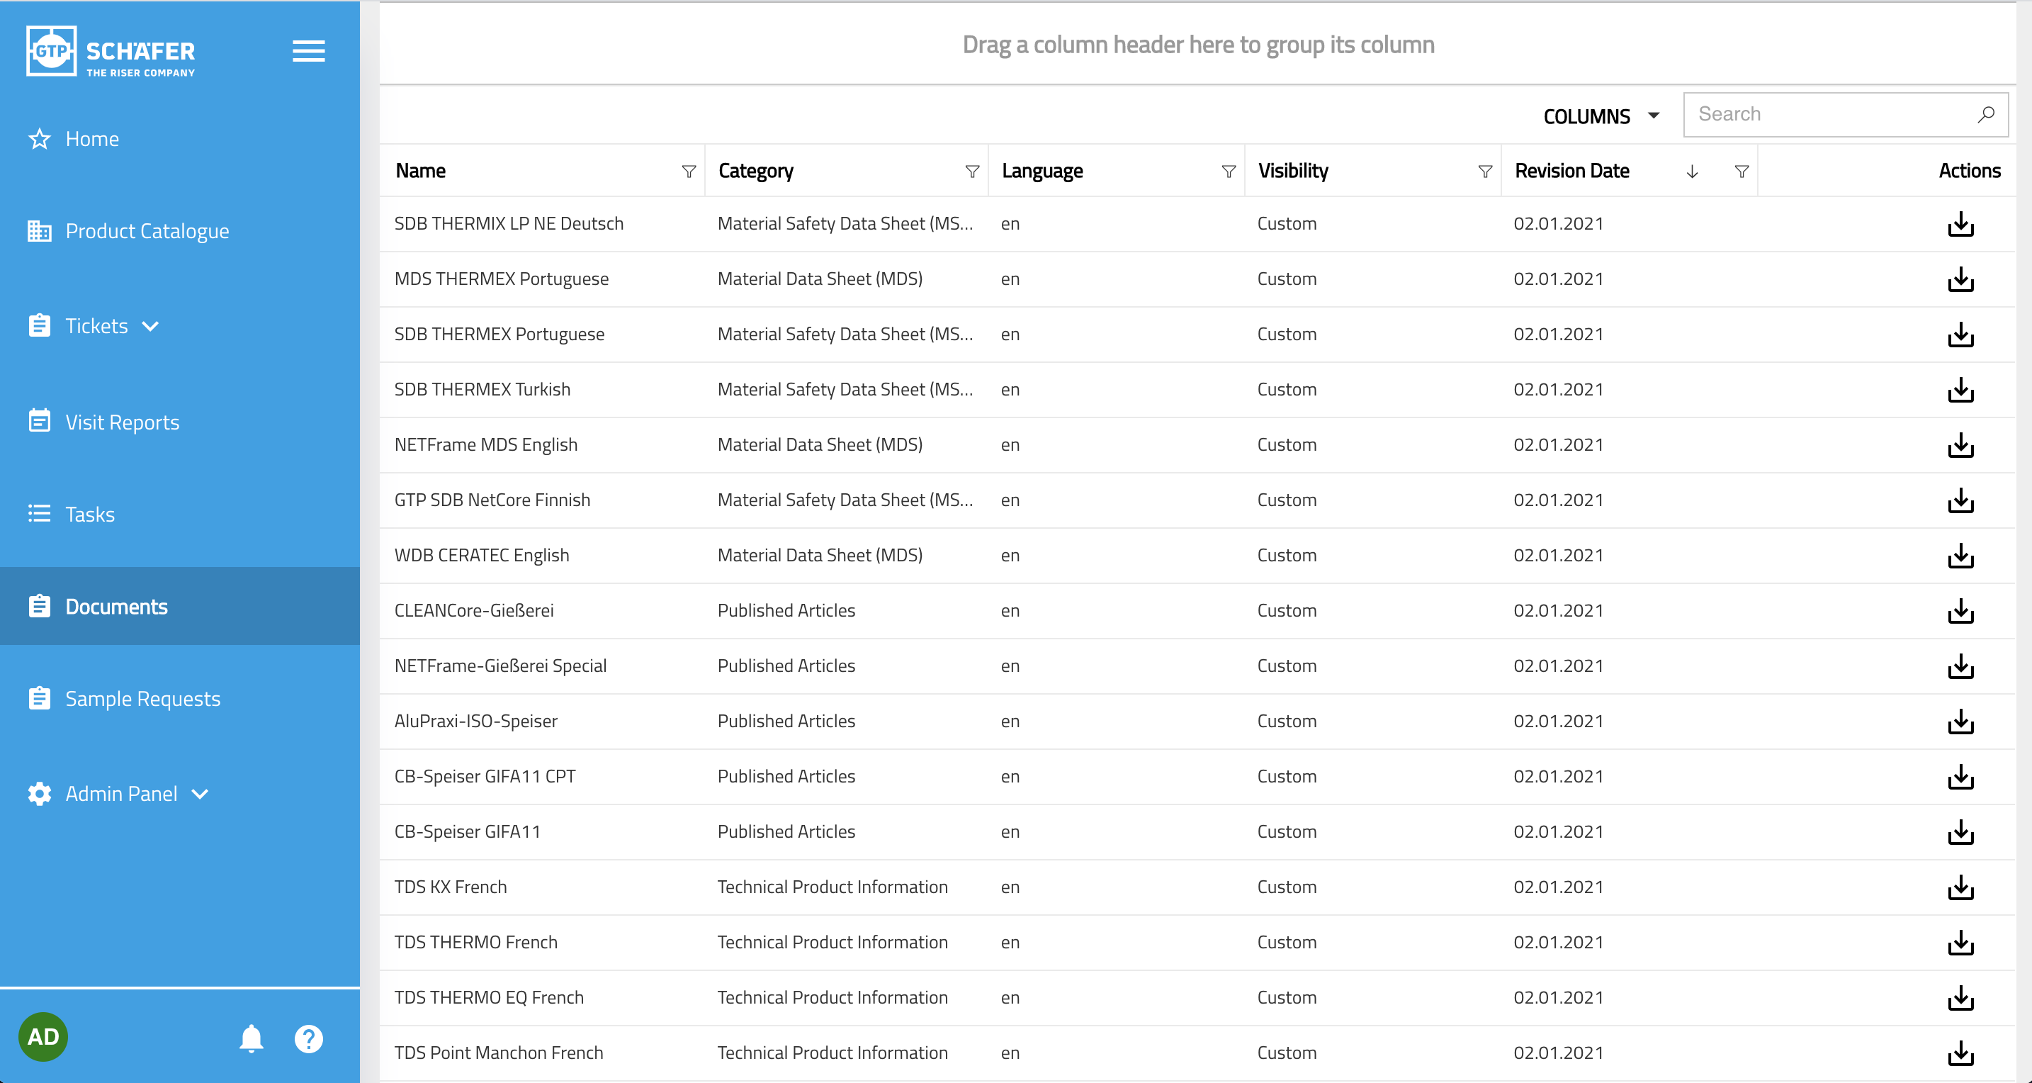Focus the Search input field
2032x1083 pixels.
[1830, 114]
